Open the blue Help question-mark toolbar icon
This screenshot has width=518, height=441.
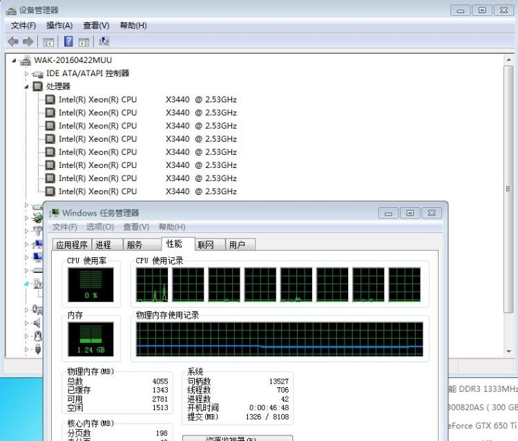68,41
